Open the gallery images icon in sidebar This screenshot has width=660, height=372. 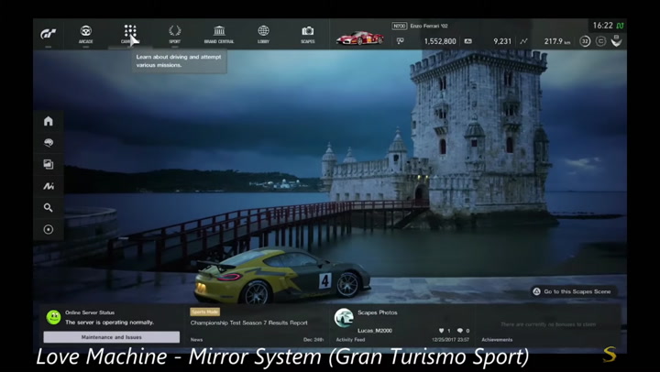(x=49, y=164)
